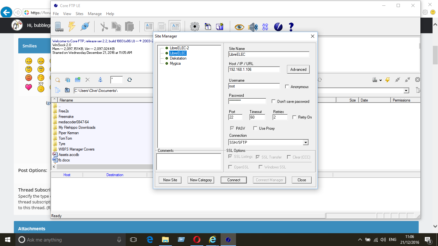Image resolution: width=438 pixels, height=246 pixels.
Task: Click the Quick Connect lightning bolt icon
Action: (x=72, y=27)
